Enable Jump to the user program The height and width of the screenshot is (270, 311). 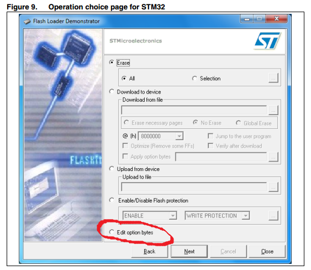[x=210, y=136]
